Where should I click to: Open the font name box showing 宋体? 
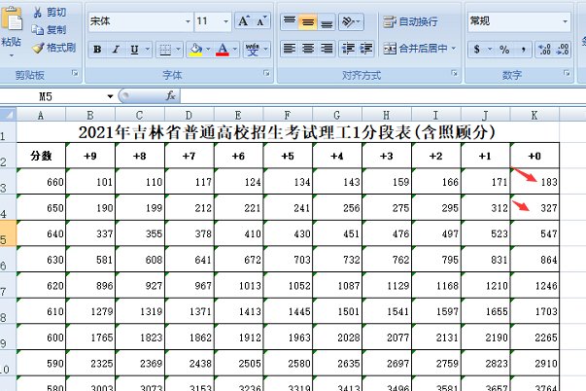[x=141, y=21]
